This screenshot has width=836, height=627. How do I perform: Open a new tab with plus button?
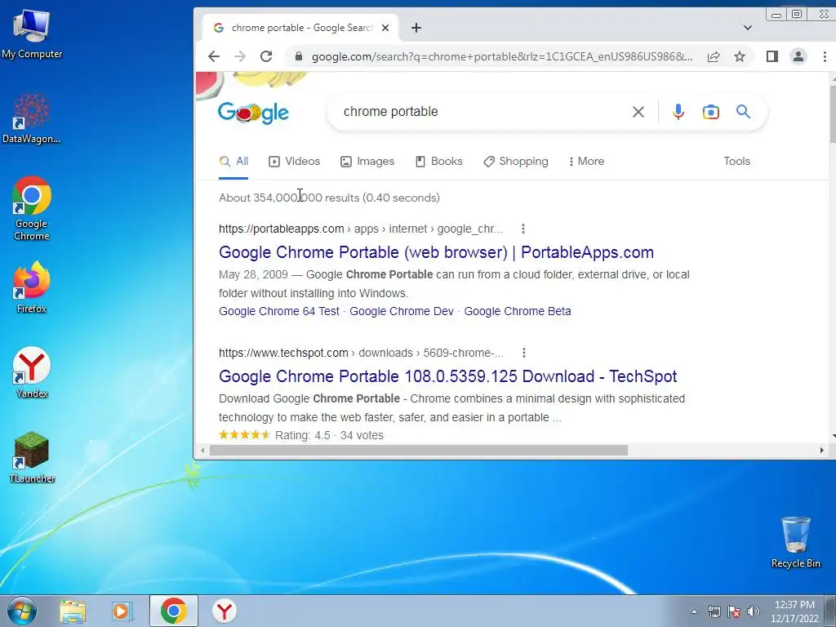click(416, 28)
